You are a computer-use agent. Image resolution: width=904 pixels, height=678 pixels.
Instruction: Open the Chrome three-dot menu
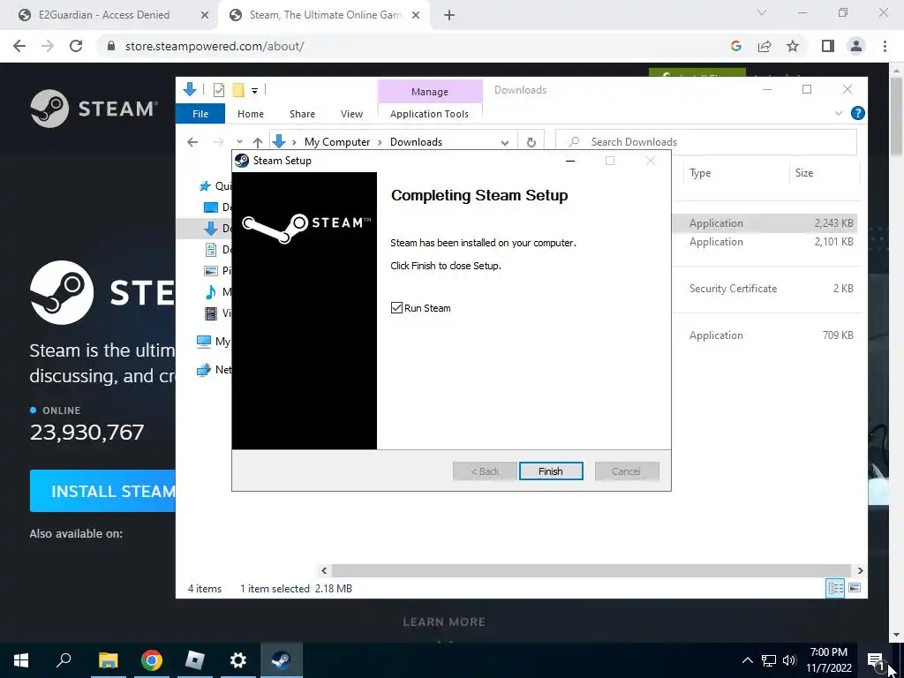[x=885, y=46]
